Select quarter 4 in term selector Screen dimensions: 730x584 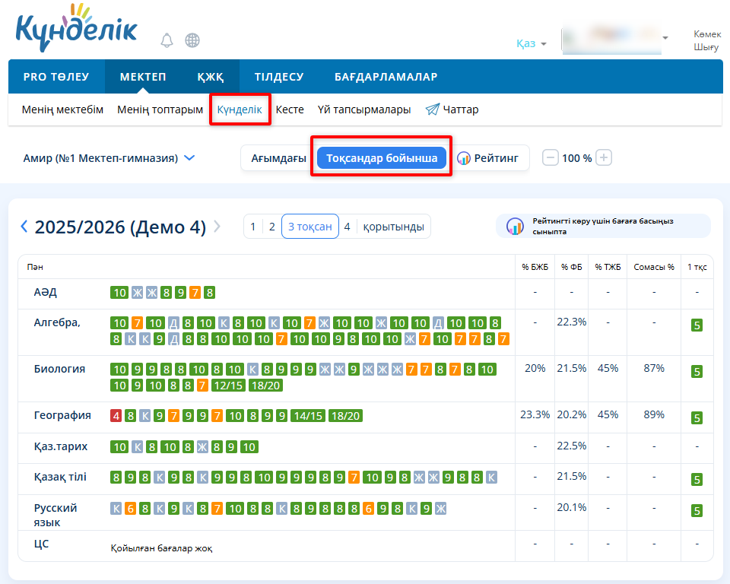347,227
